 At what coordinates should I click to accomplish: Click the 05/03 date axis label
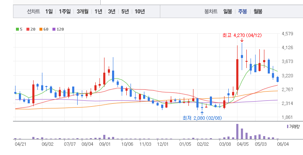click(x=261, y=144)
